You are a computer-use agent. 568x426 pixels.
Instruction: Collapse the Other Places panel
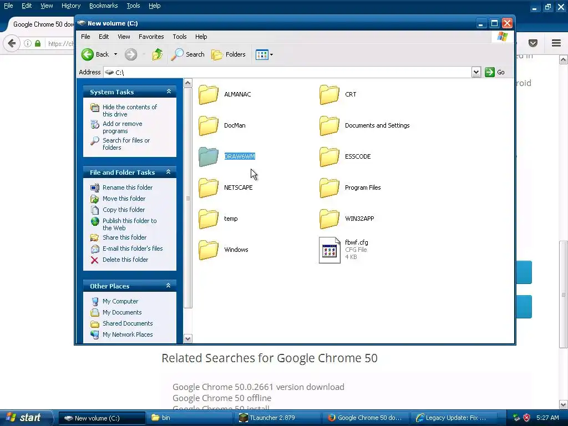click(169, 286)
